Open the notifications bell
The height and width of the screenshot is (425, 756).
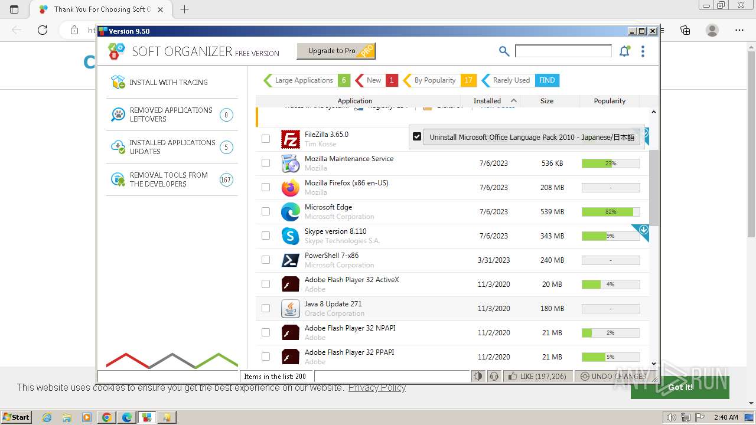[624, 51]
